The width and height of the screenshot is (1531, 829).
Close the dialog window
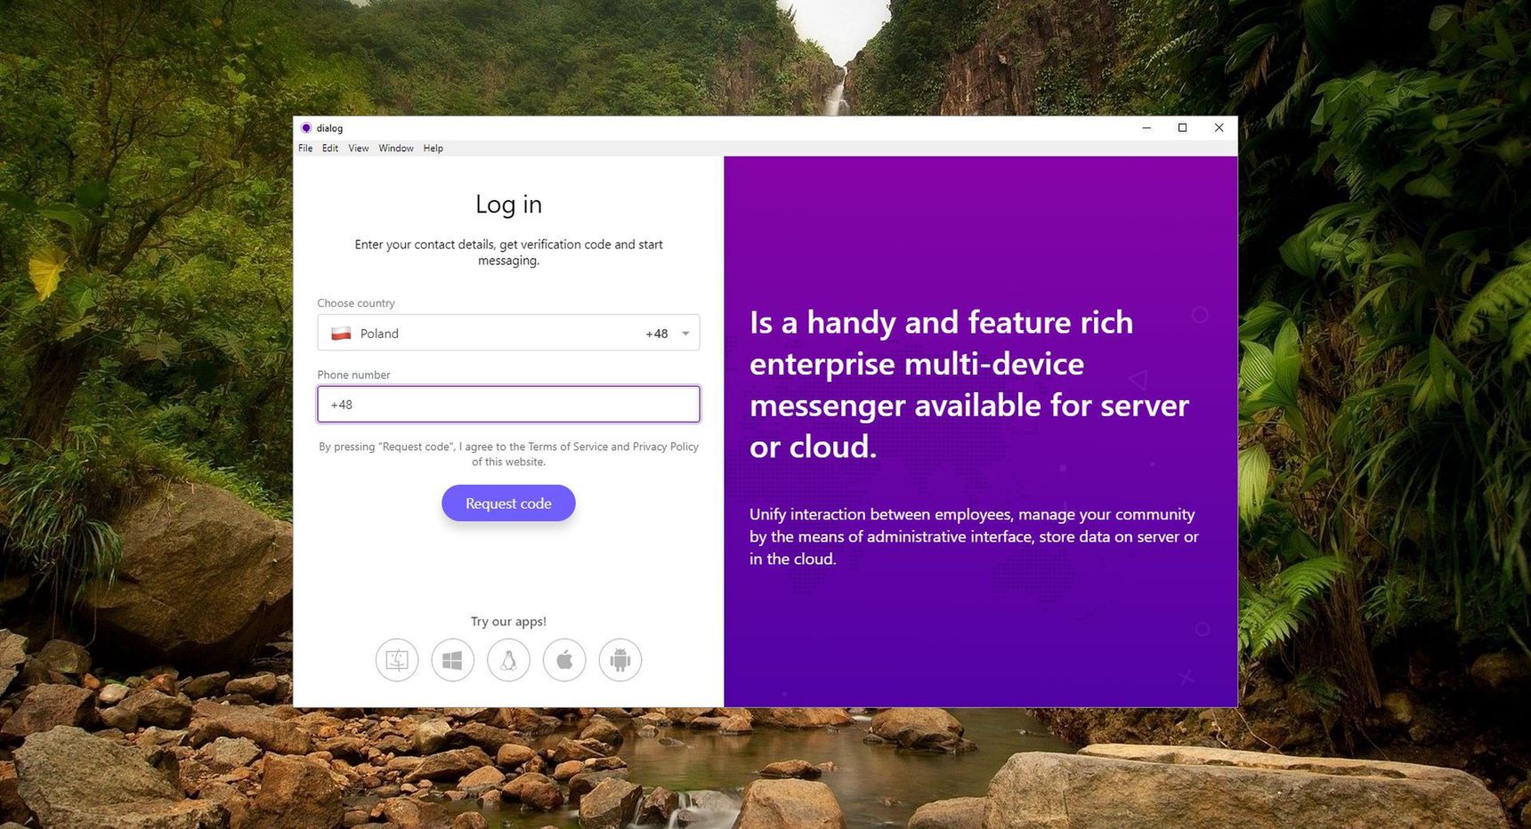pos(1219,128)
